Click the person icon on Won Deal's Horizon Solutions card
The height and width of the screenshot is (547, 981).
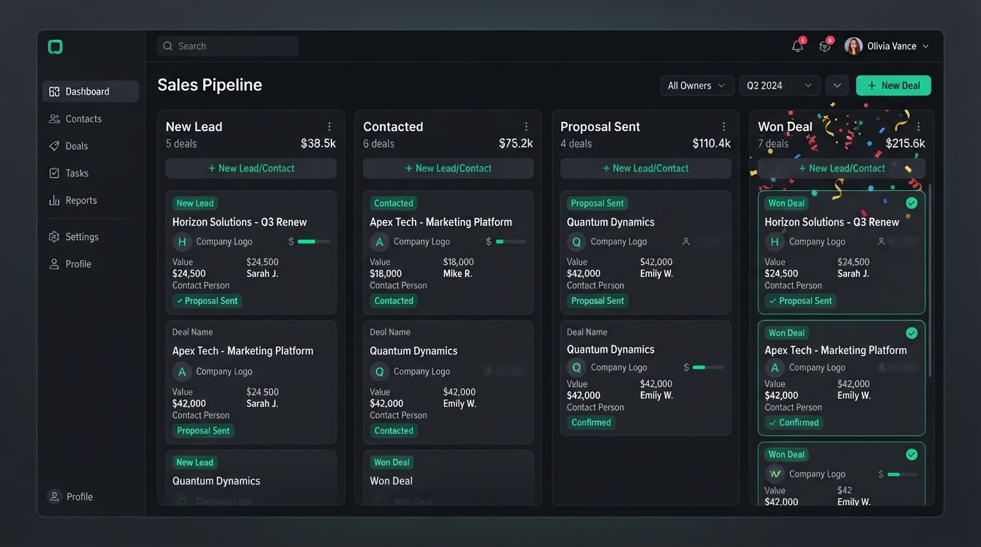pyautogui.click(x=881, y=242)
